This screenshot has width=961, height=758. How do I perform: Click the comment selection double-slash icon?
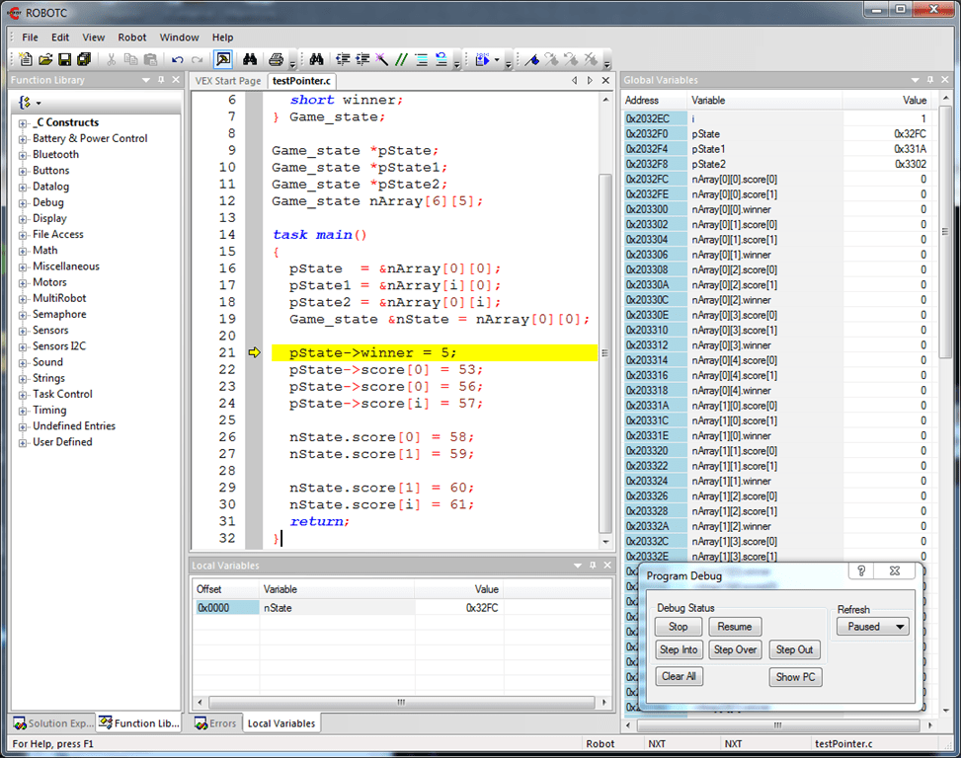[401, 59]
